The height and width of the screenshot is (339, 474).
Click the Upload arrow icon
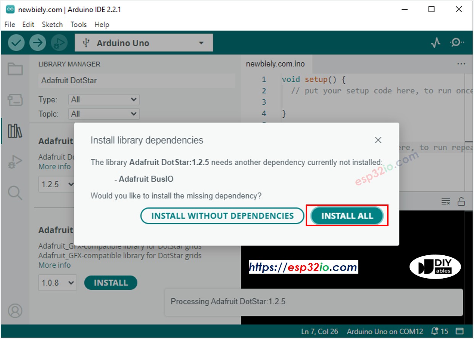37,43
